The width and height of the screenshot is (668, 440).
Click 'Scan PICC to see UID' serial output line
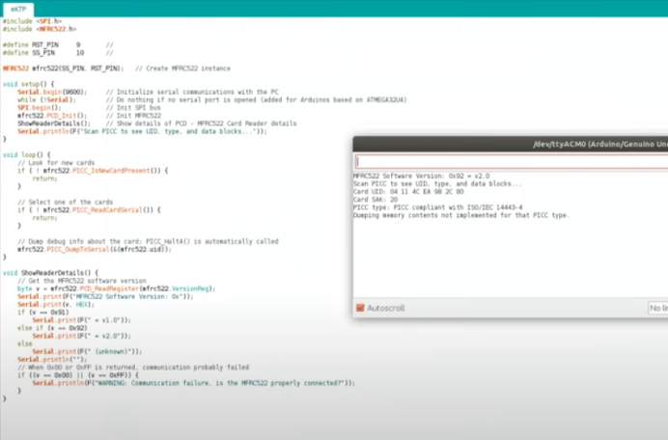(437, 184)
